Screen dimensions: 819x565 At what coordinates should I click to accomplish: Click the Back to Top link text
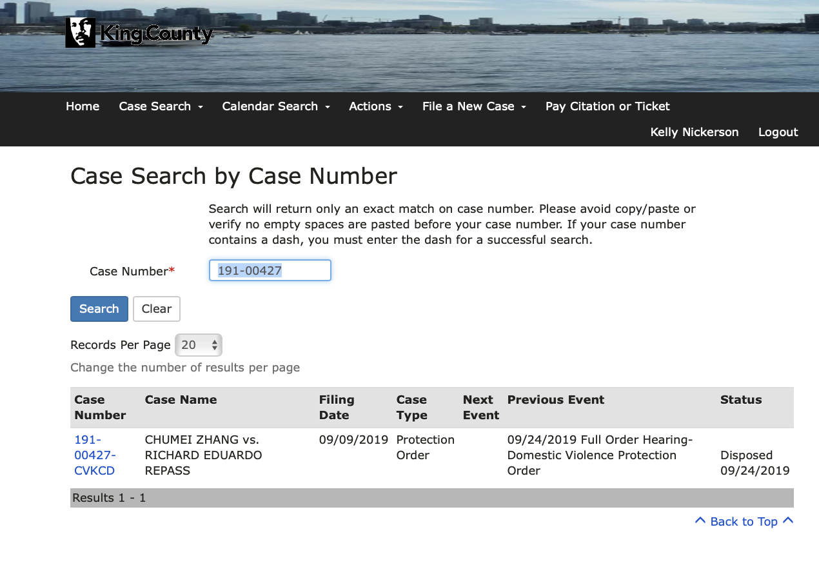coord(744,522)
